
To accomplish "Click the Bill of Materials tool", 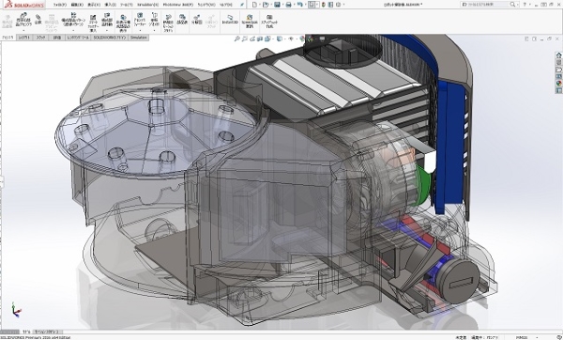I will coord(182,20).
